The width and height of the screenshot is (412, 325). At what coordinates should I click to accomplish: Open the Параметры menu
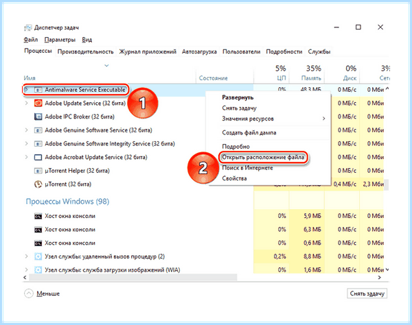[60, 40]
